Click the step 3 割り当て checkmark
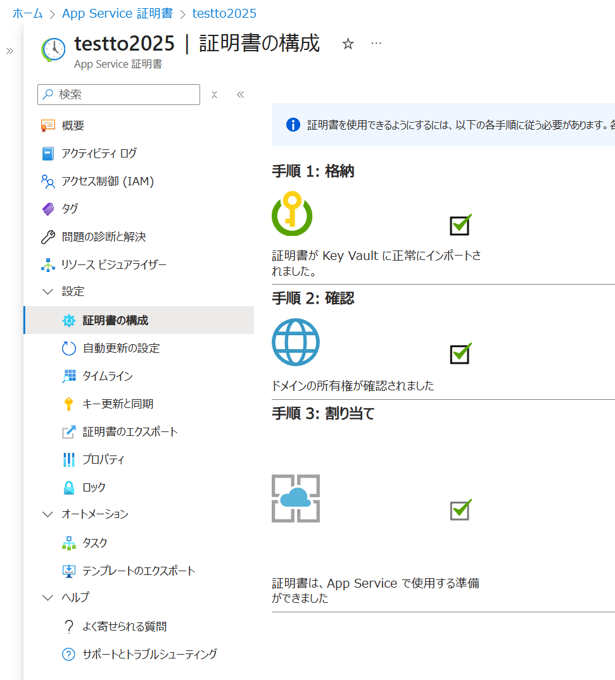The width and height of the screenshot is (615, 680). [460, 509]
